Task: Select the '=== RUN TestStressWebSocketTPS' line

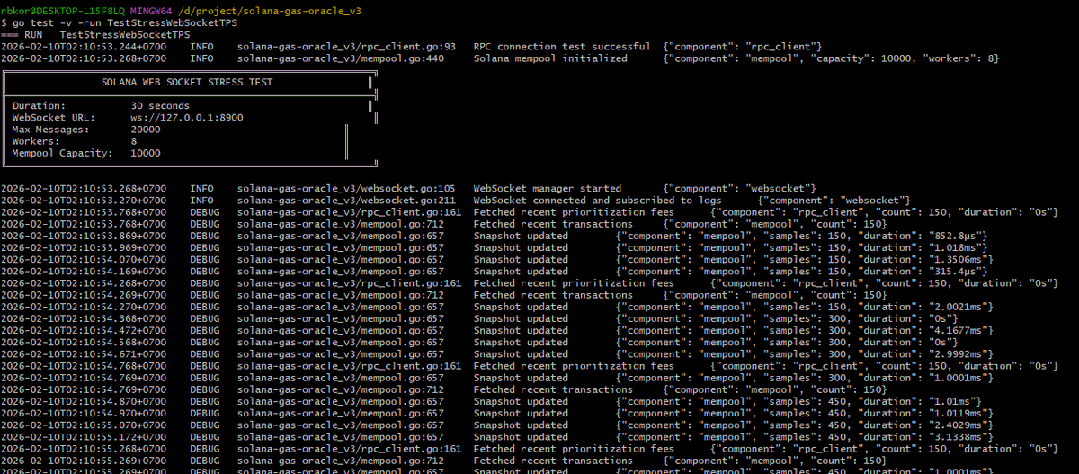Action: click(x=97, y=34)
